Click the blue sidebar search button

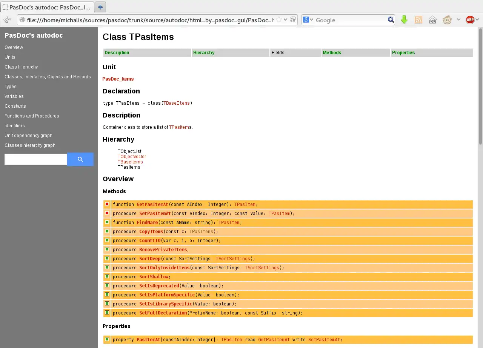[x=80, y=159]
